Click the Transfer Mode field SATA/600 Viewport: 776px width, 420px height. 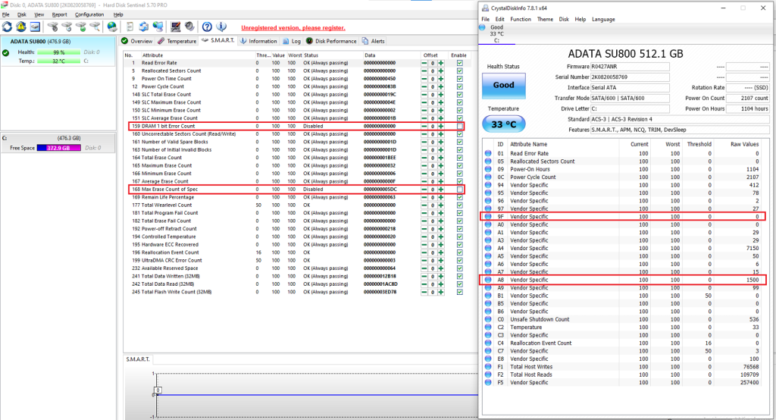(630, 98)
